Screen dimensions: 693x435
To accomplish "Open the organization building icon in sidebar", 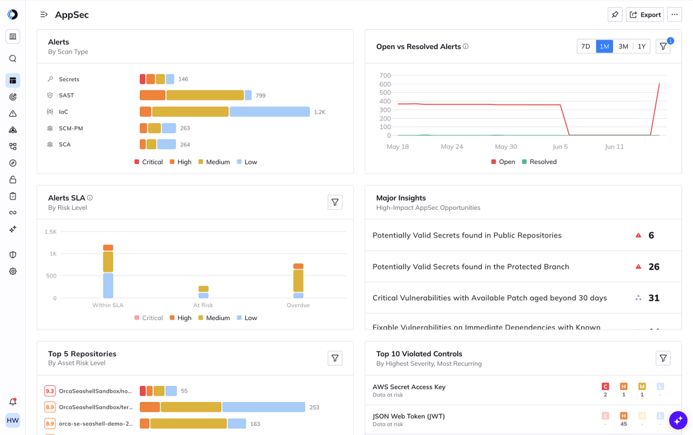I will pos(13,37).
